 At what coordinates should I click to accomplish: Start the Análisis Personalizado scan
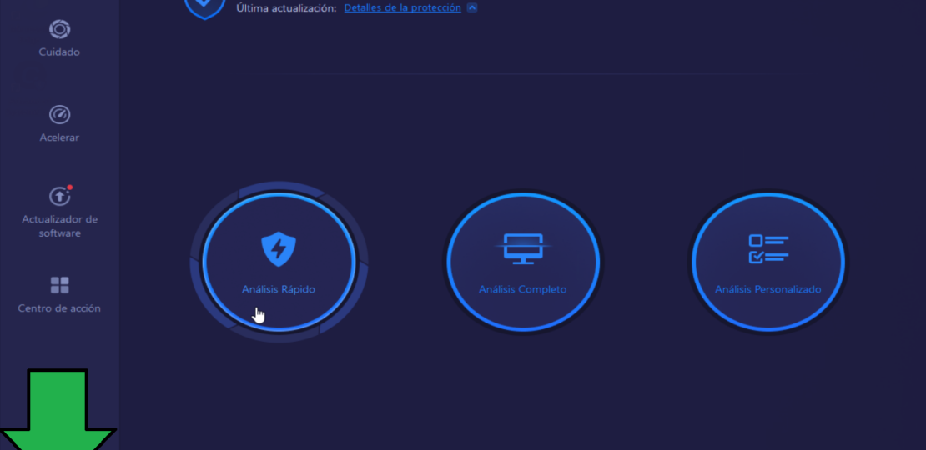tap(768, 262)
